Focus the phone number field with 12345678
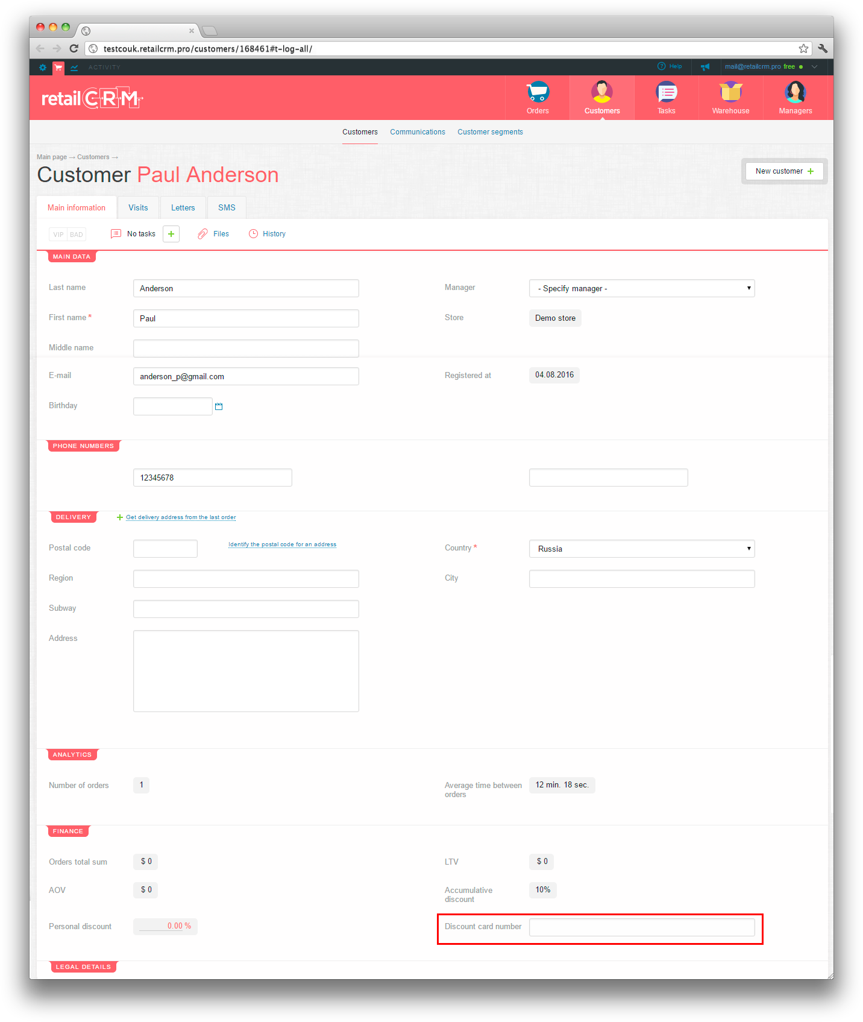 [213, 478]
